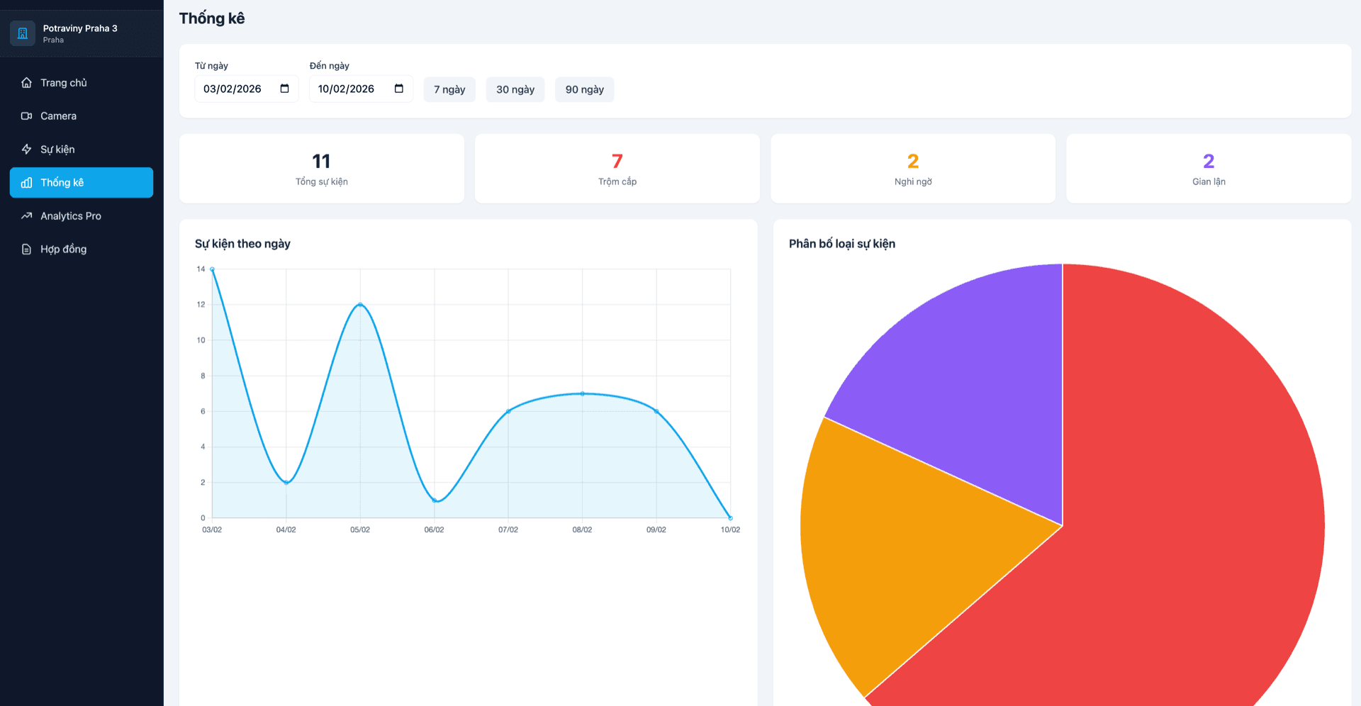Image resolution: width=1361 pixels, height=706 pixels.
Task: Switch to the Camera section
Action: [58, 116]
